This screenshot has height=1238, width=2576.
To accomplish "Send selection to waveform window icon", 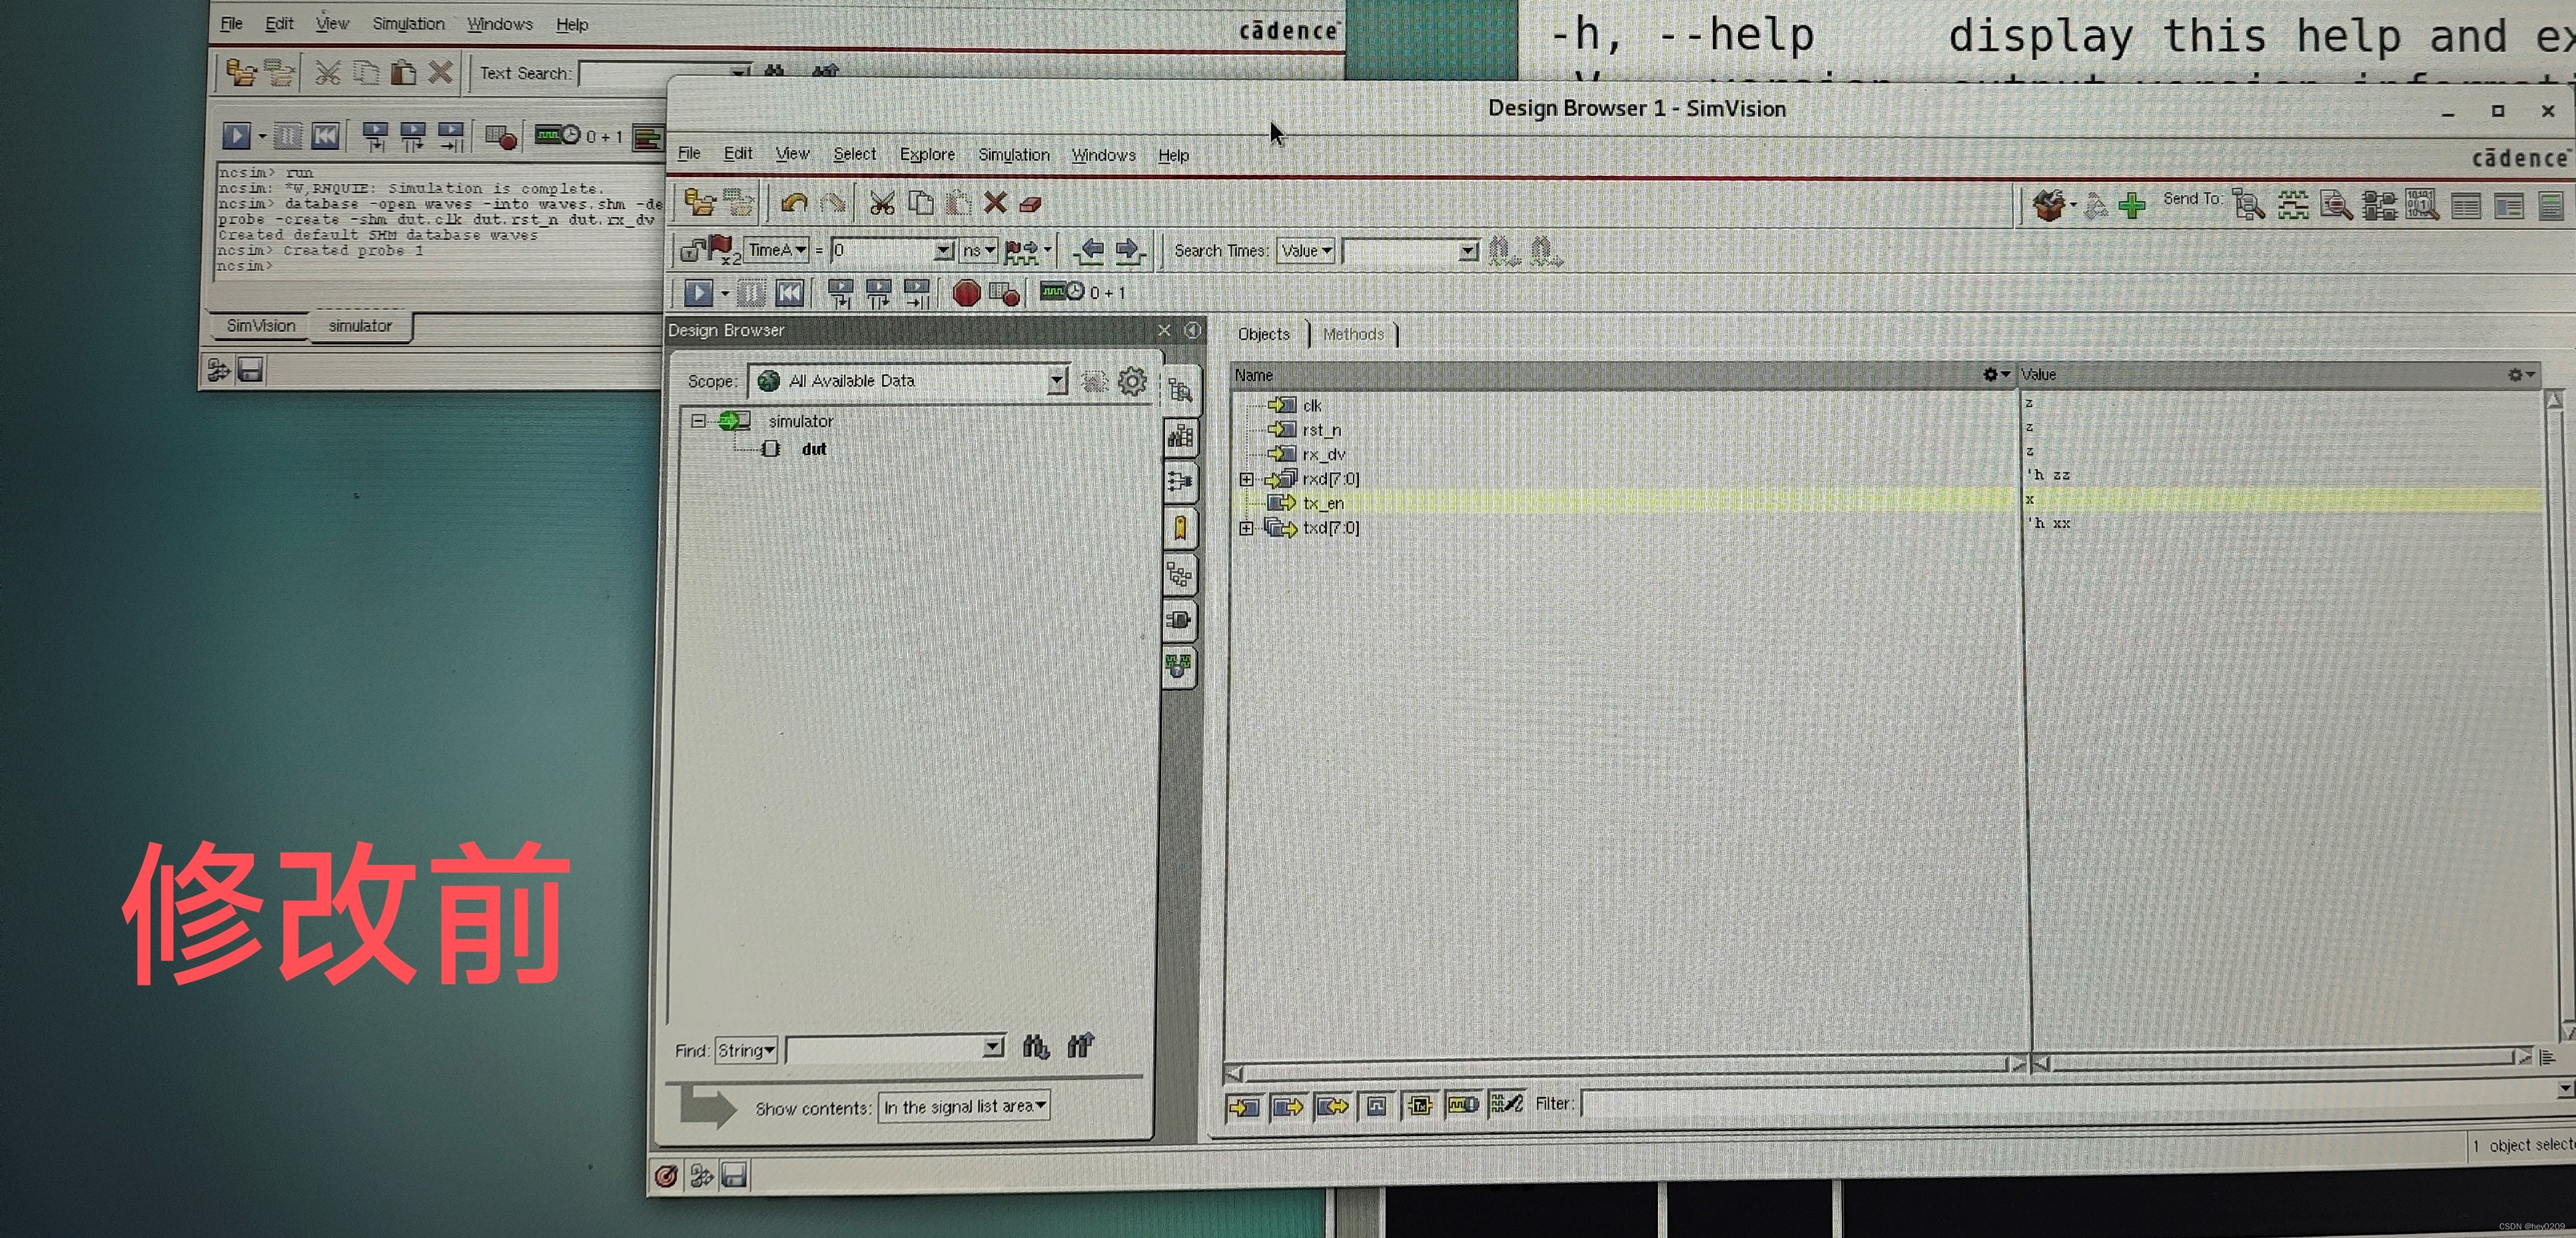I will (x=2293, y=206).
